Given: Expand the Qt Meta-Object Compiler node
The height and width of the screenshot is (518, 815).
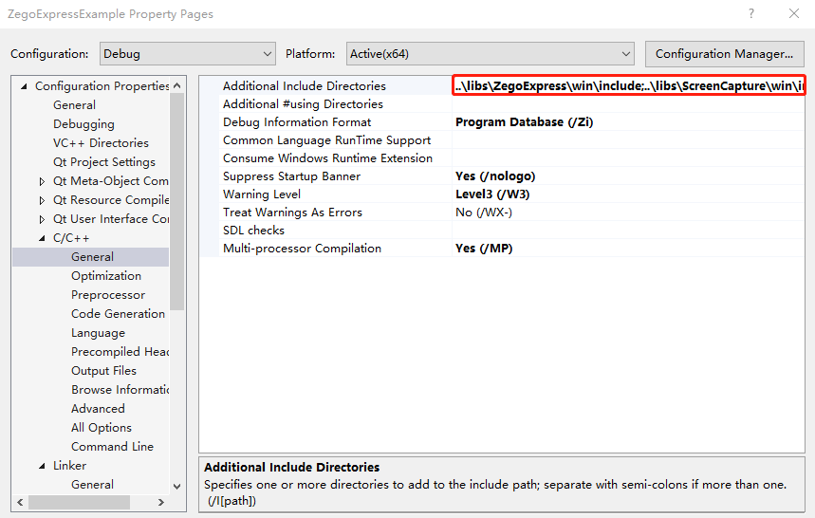Looking at the screenshot, I should tap(42, 181).
